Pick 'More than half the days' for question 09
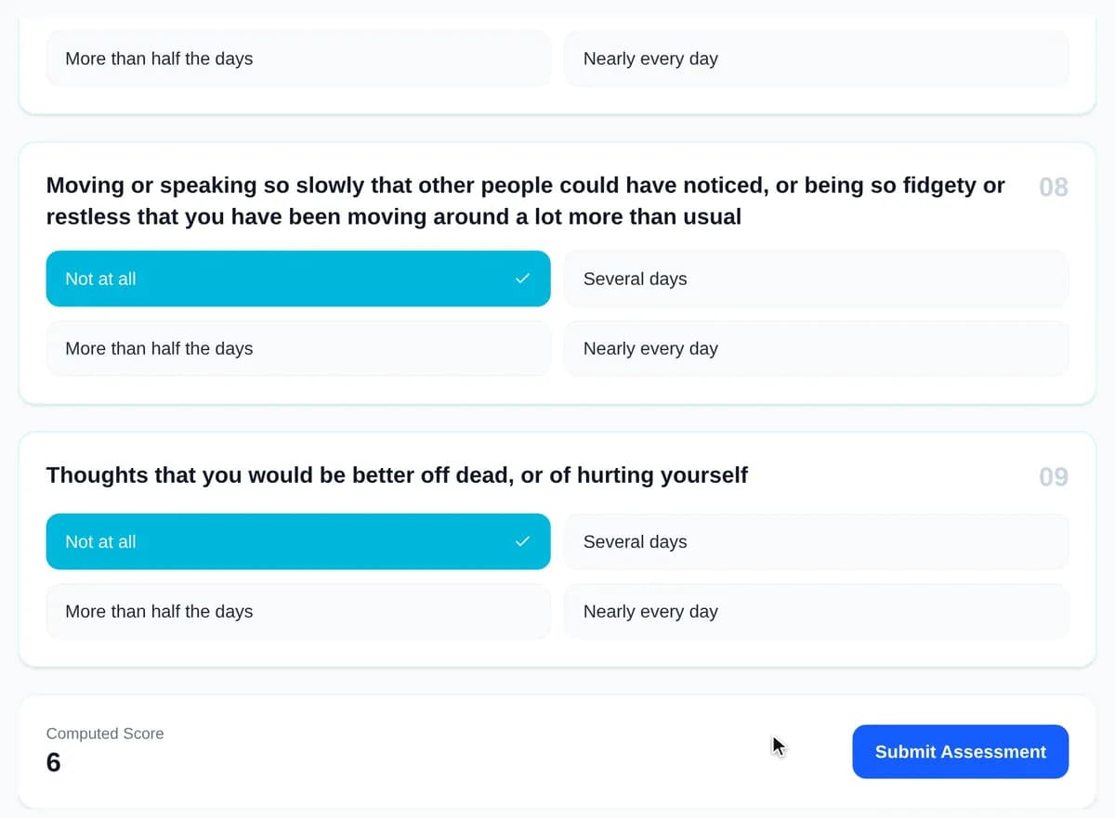Screen dimensions: 1115x818 pos(298,611)
